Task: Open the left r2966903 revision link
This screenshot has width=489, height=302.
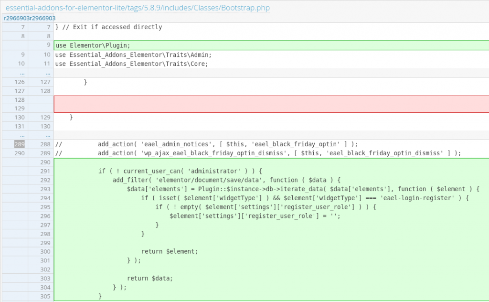Action: (x=14, y=18)
